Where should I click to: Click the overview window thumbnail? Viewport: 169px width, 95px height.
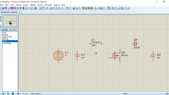click(x=10, y=21)
